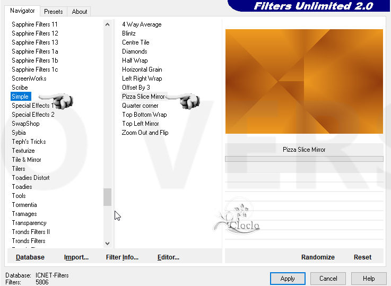Select Sapphire Filters 1a category
This screenshot has height=286, width=391.
[x=35, y=51]
